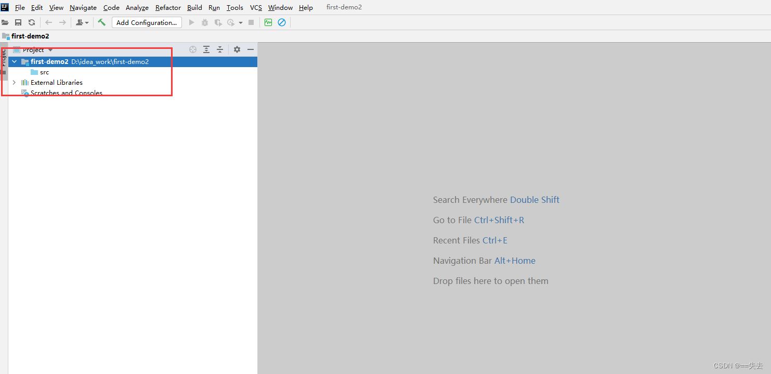Open the Analyze menu
The image size is (771, 374).
coord(137,7)
